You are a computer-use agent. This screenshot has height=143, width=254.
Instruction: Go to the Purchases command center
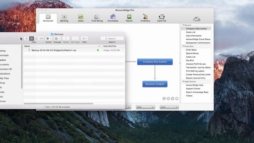point(113,18)
